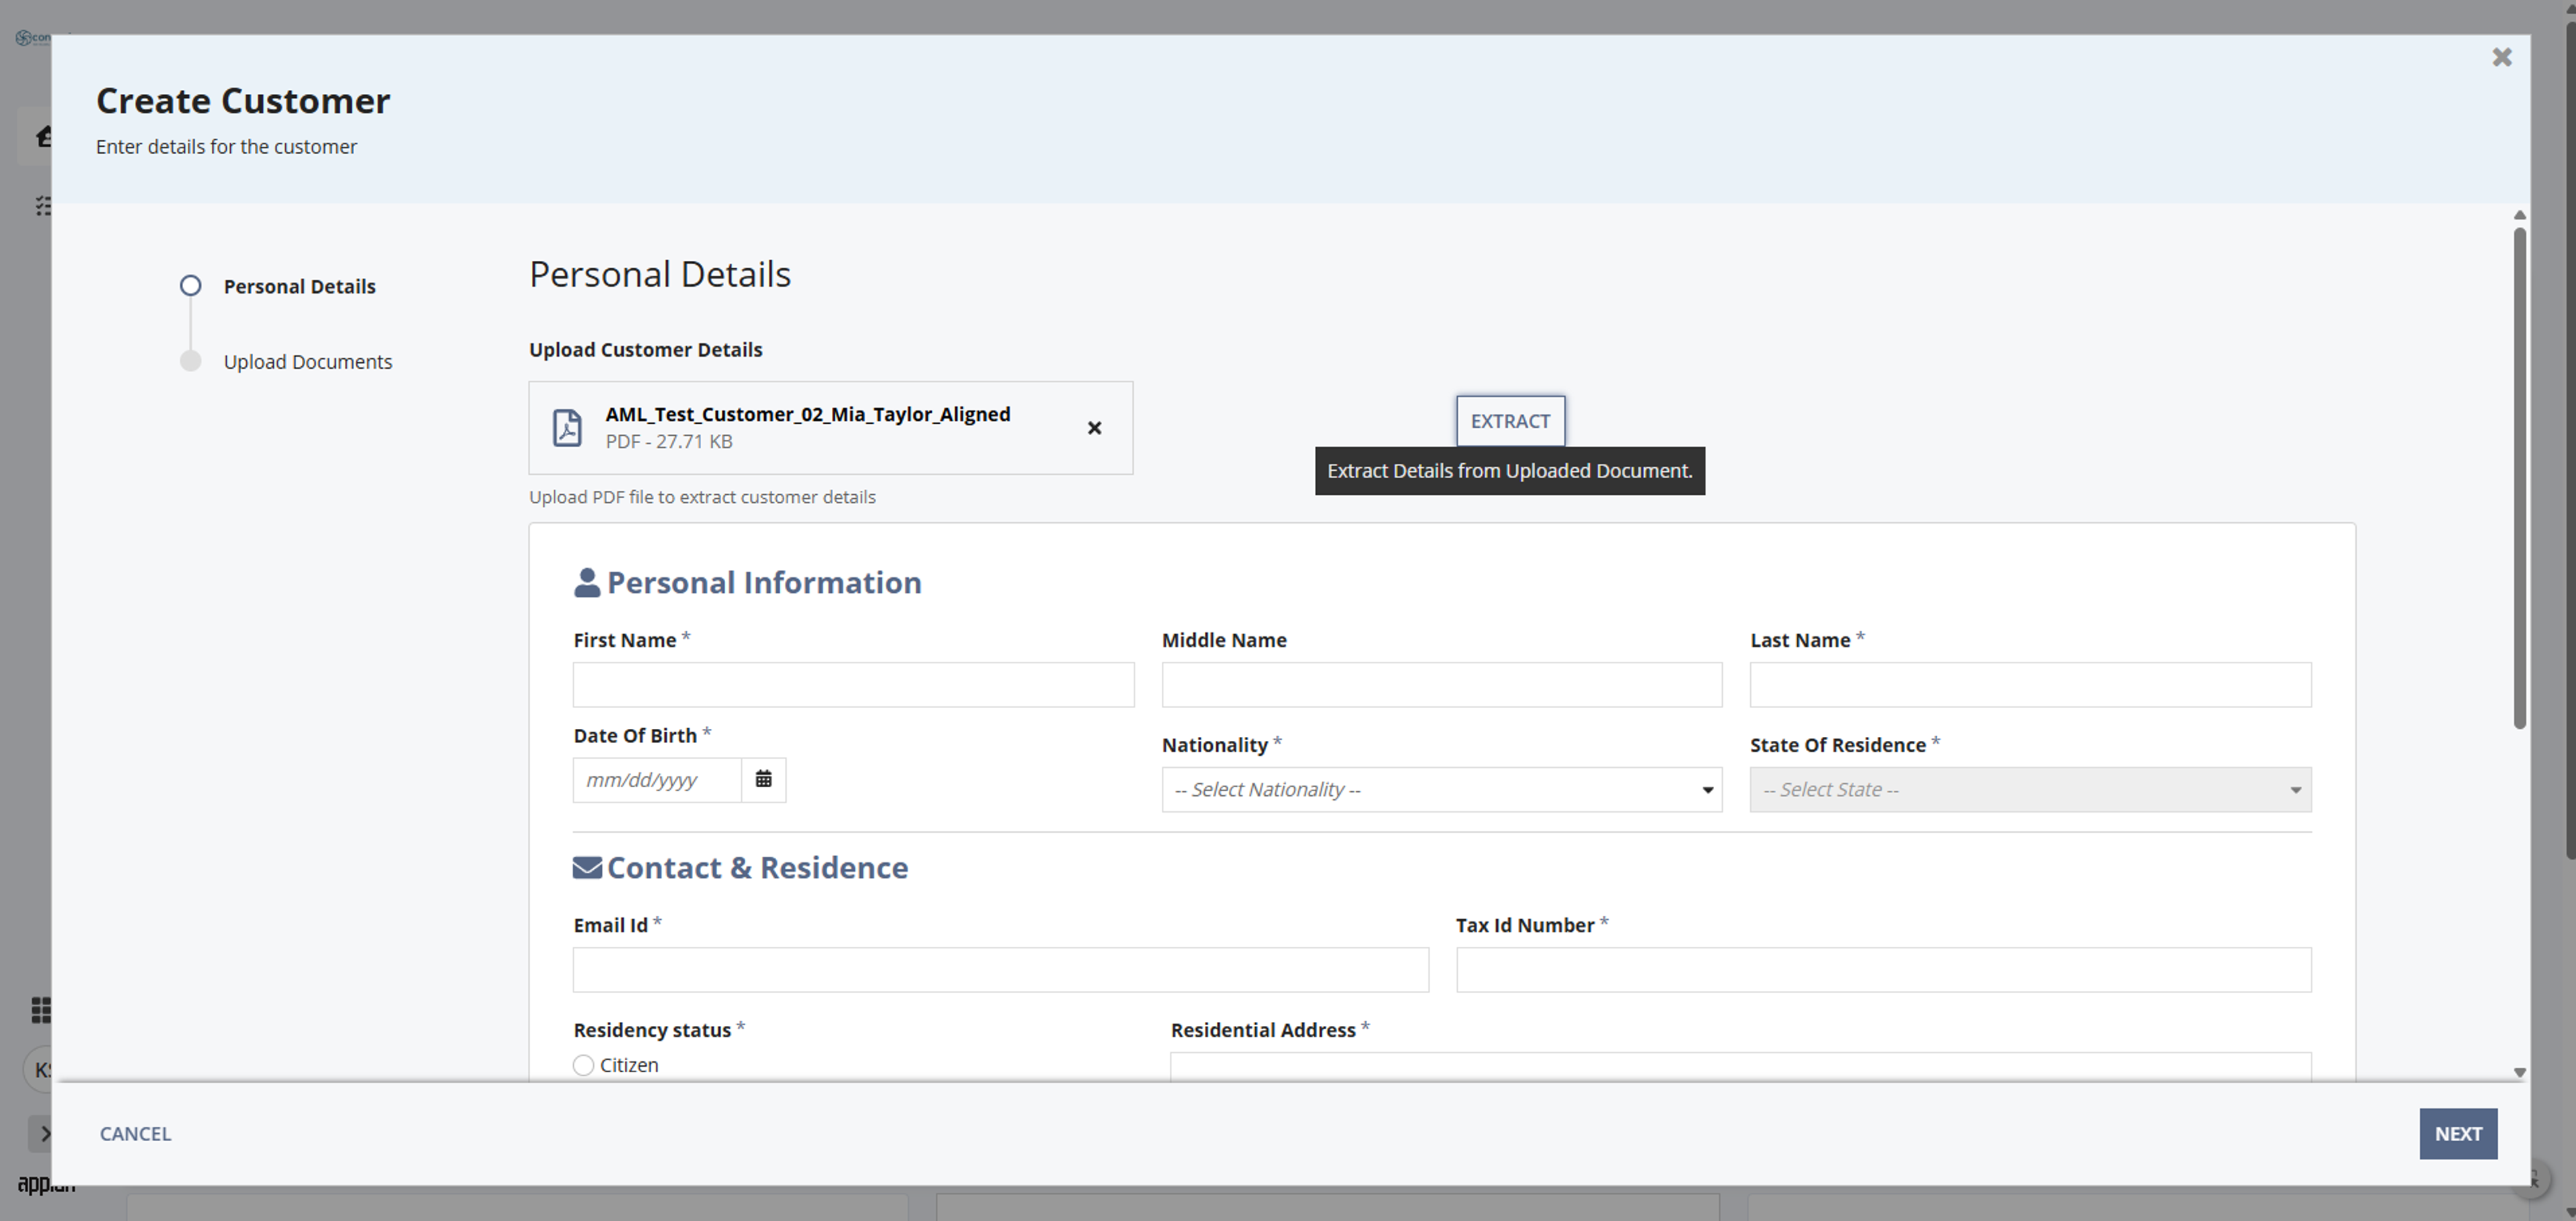This screenshot has width=2576, height=1221.
Task: Focus the Tax Id Number field
Action: tap(1883, 969)
